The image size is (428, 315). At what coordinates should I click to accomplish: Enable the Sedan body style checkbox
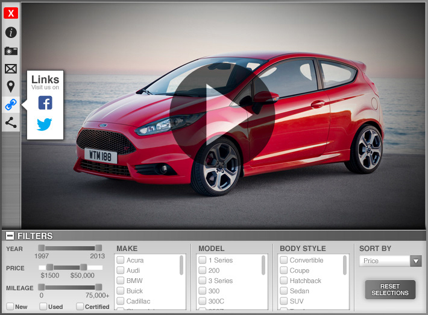point(284,291)
